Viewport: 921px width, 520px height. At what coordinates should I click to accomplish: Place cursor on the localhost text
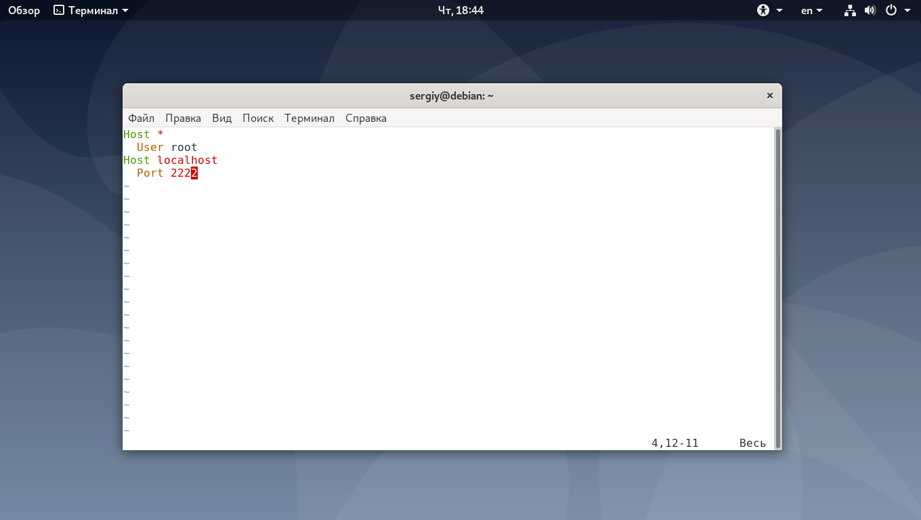(x=188, y=160)
